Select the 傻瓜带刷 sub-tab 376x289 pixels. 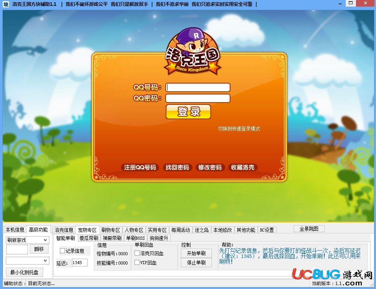89,238
